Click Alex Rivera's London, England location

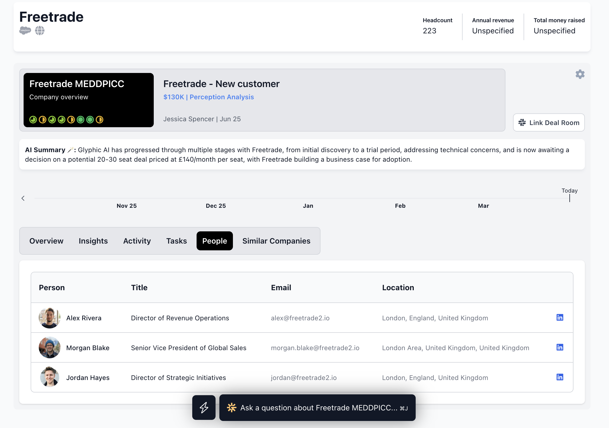[x=435, y=318]
